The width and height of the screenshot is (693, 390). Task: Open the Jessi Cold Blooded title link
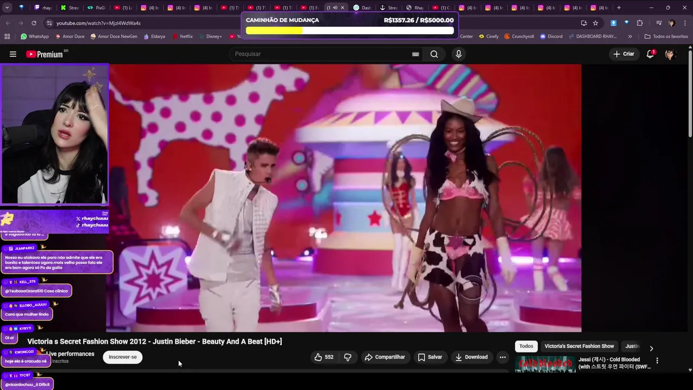(614, 363)
